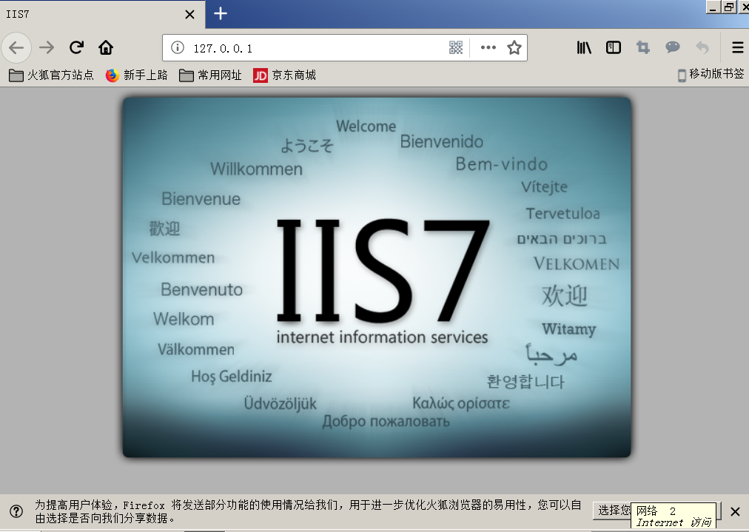Click the IIS7 welcome image
This screenshot has height=532, width=749.
377,277
